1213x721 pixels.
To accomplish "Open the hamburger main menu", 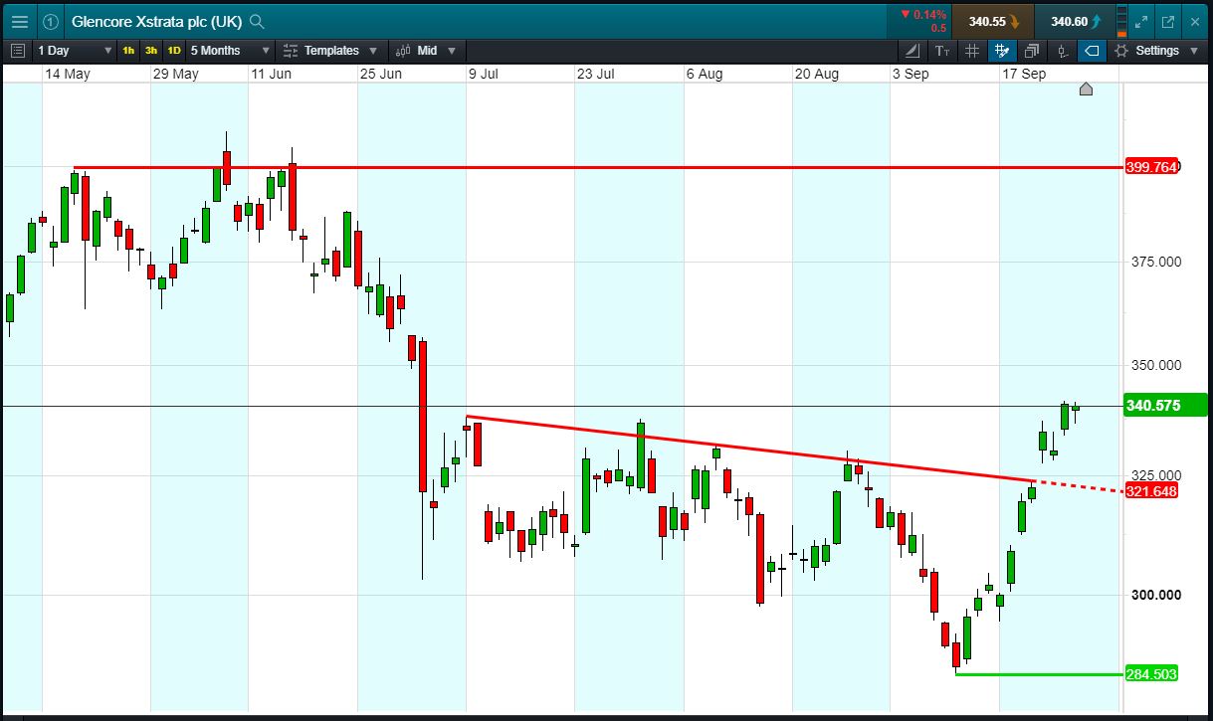I will click(19, 21).
